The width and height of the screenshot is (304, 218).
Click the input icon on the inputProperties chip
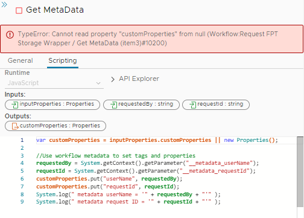14,104
